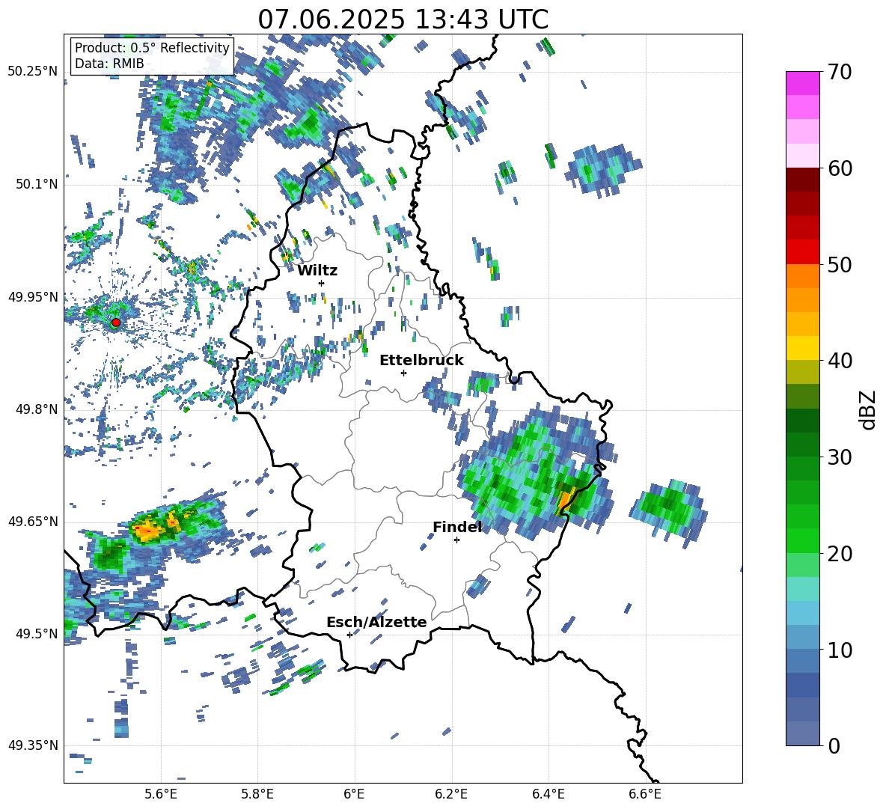This screenshot has width=886, height=809.
Task: Click the Ettelbruck station cross marker
Action: [403, 373]
